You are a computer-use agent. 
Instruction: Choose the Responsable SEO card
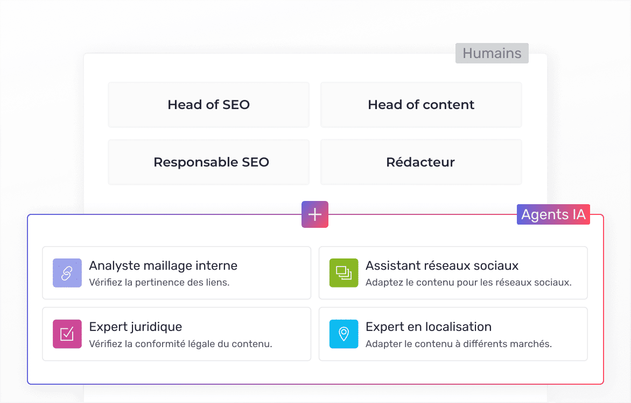coord(208,162)
